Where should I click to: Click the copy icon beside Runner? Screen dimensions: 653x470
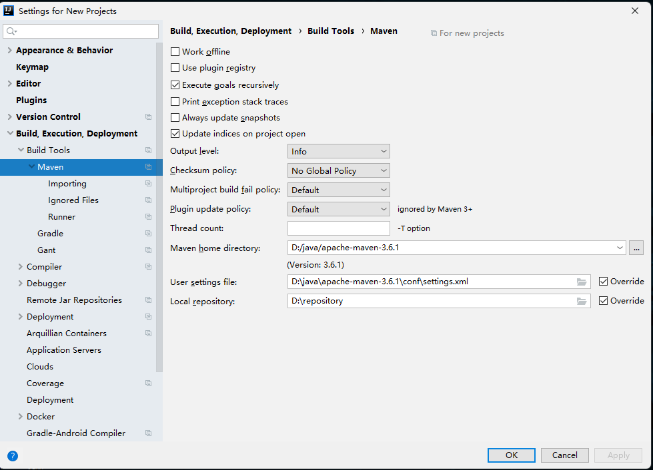pyautogui.click(x=148, y=216)
